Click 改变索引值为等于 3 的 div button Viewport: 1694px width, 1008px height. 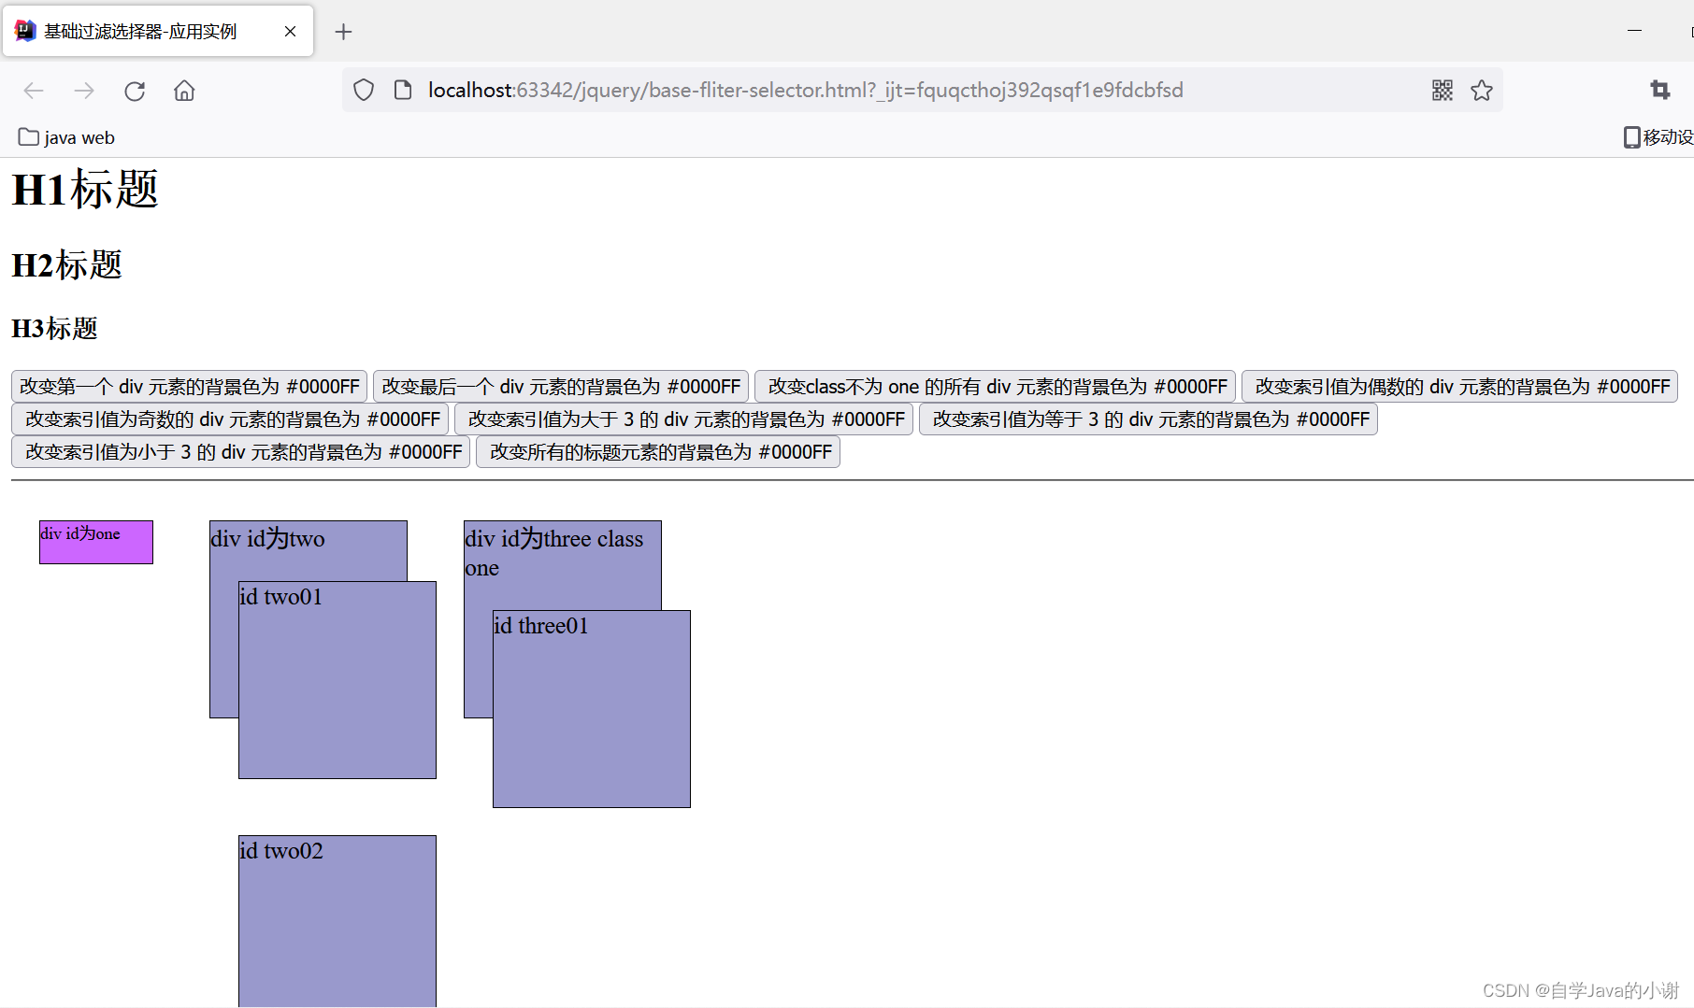click(1148, 419)
